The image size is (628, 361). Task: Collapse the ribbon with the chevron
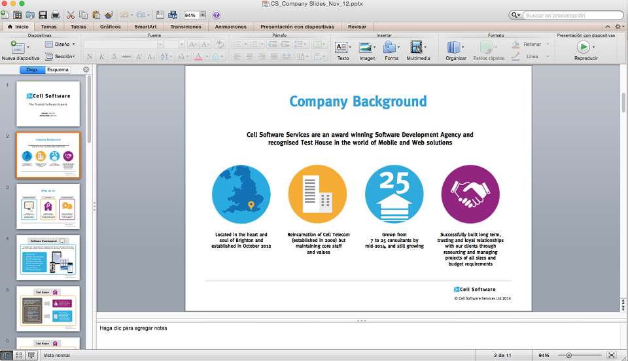608,27
